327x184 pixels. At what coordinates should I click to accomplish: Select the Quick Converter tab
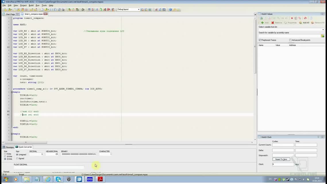[x=24, y=147]
